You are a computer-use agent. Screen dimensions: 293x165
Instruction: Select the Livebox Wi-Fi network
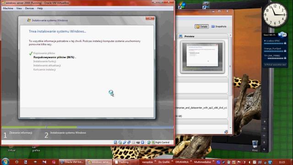click(275, 42)
